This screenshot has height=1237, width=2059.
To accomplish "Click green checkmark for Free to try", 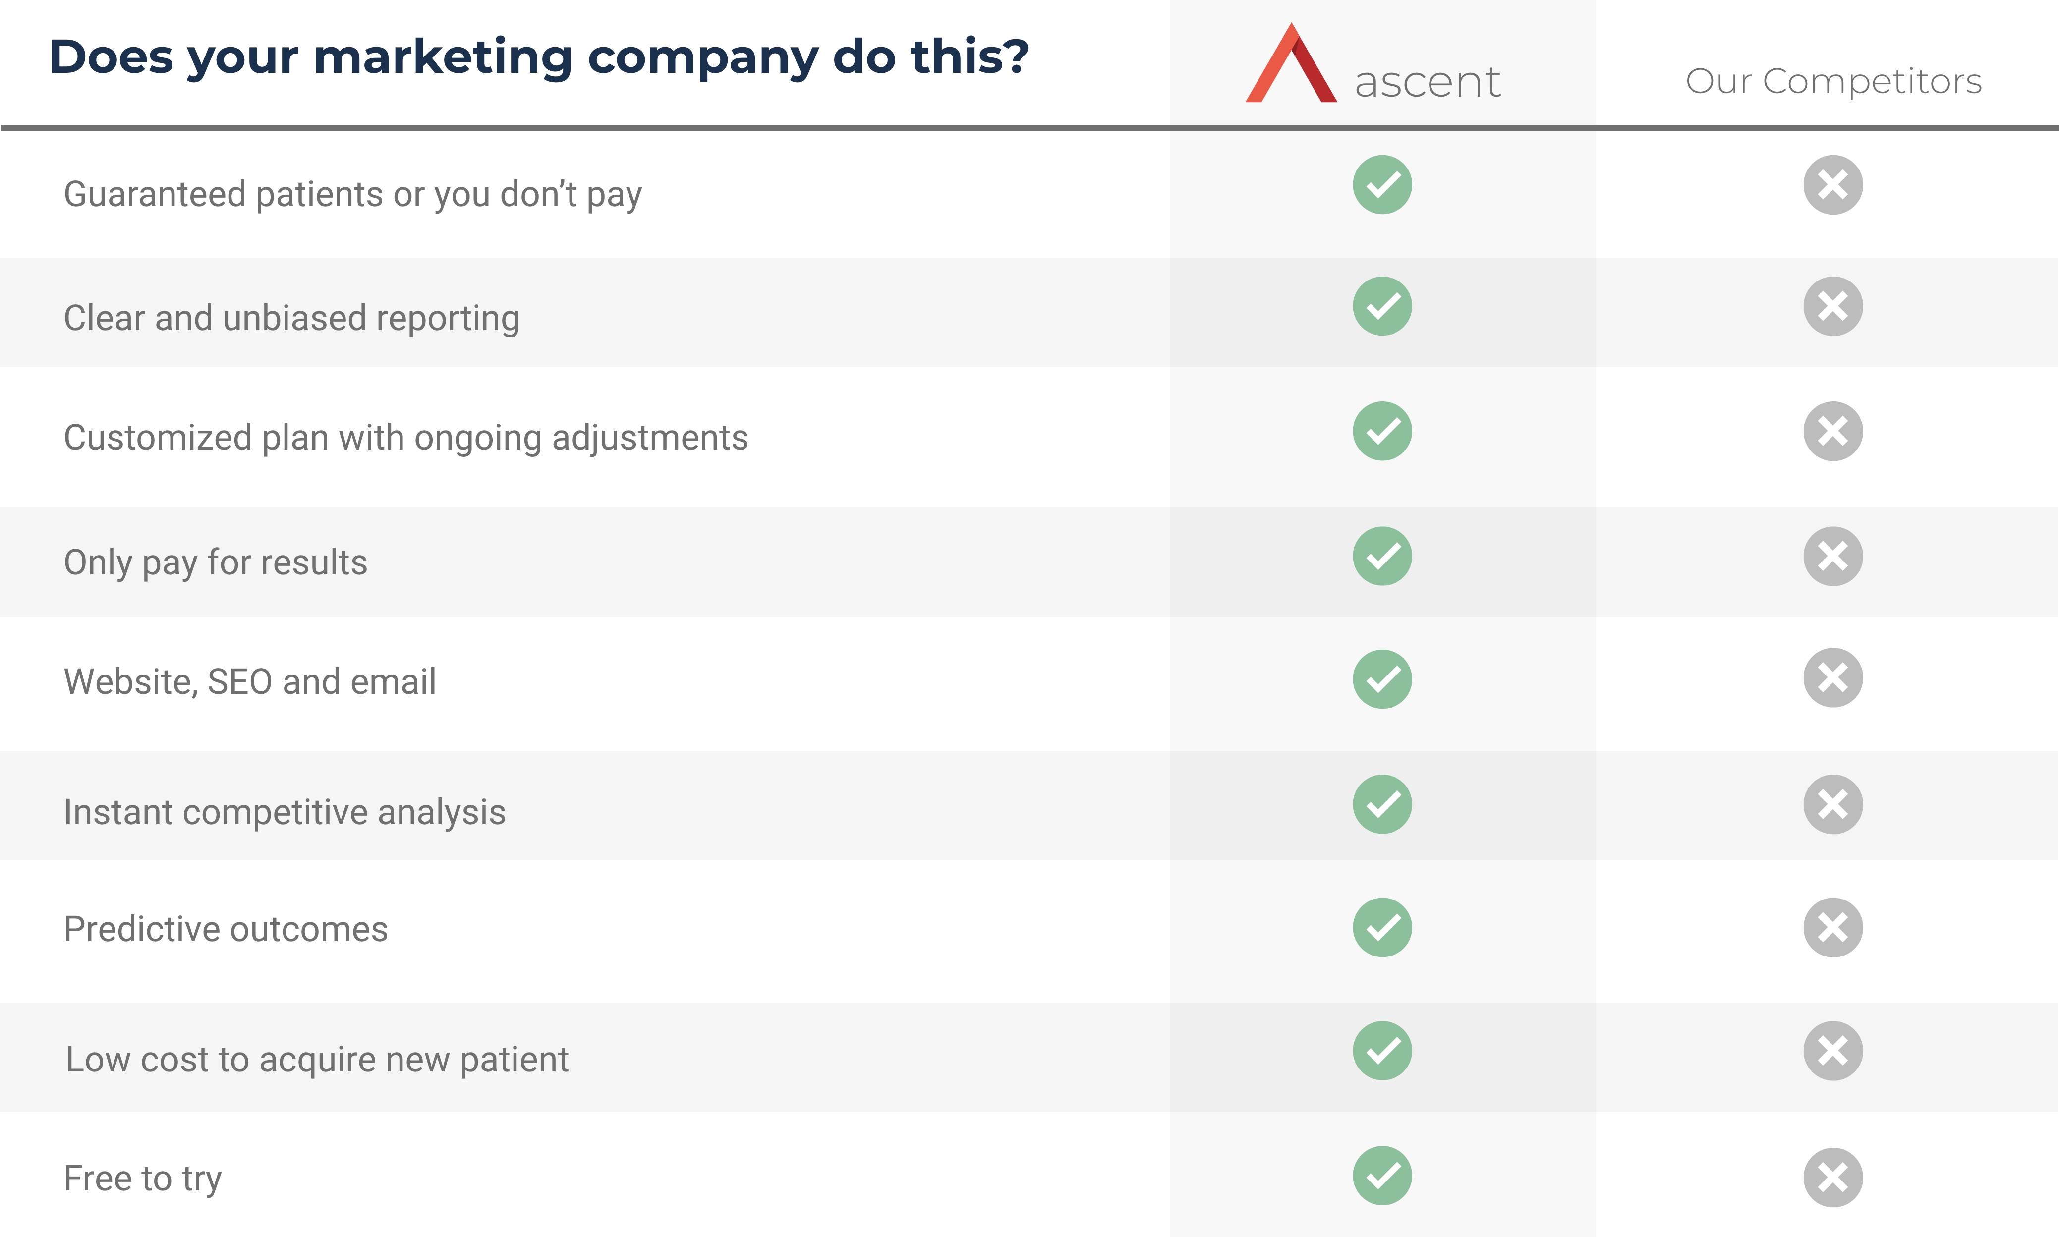I will pos(1381,1176).
